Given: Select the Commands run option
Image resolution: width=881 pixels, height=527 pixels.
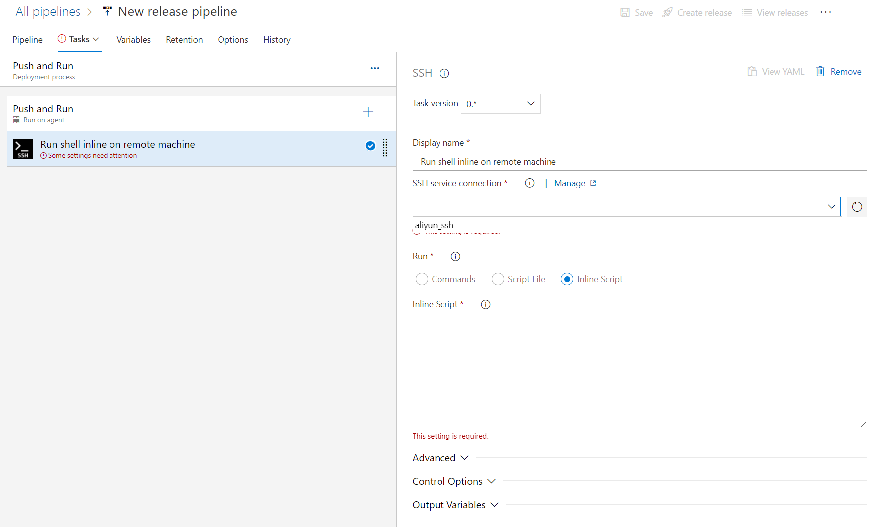Looking at the screenshot, I should pos(421,279).
